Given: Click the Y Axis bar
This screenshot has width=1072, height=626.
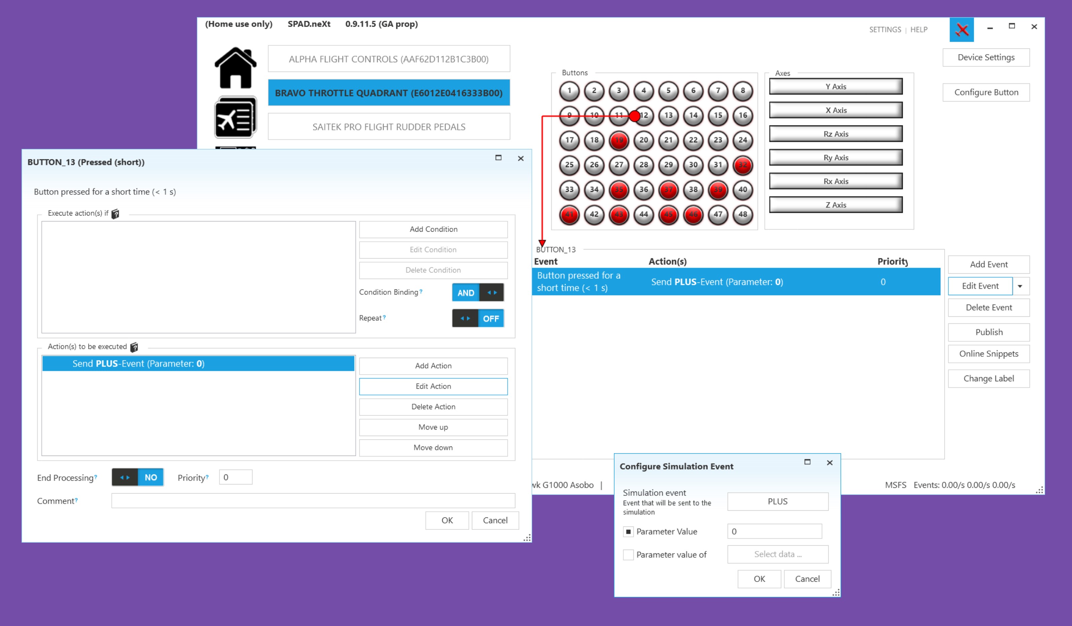Looking at the screenshot, I should (835, 87).
